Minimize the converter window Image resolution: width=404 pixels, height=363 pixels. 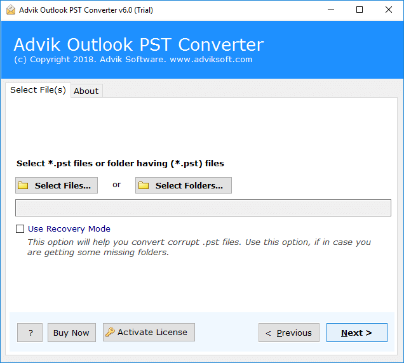pos(331,10)
